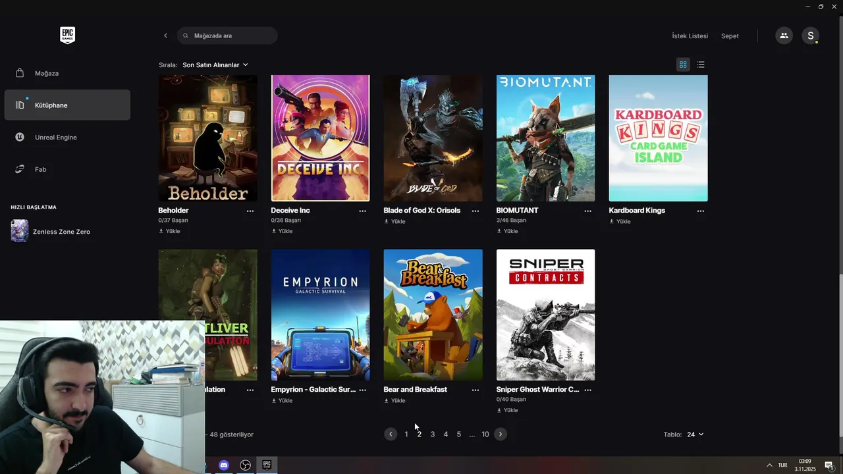
Task: Install Deceive Inc via Yükle
Action: (282, 231)
